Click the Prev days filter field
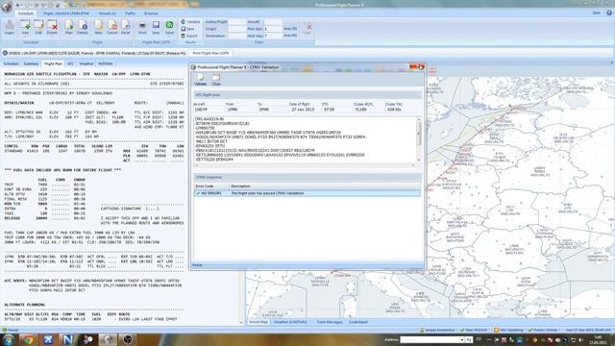Image resolution: width=615 pixels, height=346 pixels. tap(273, 29)
